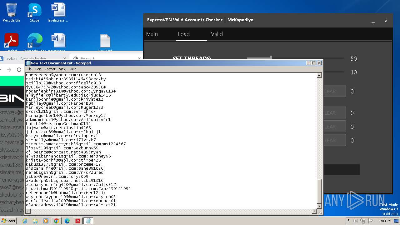Image resolution: width=400 pixels, height=225 pixels.
Task: Click Notepad vertical scrollbar down arrow
Action: coord(319,206)
